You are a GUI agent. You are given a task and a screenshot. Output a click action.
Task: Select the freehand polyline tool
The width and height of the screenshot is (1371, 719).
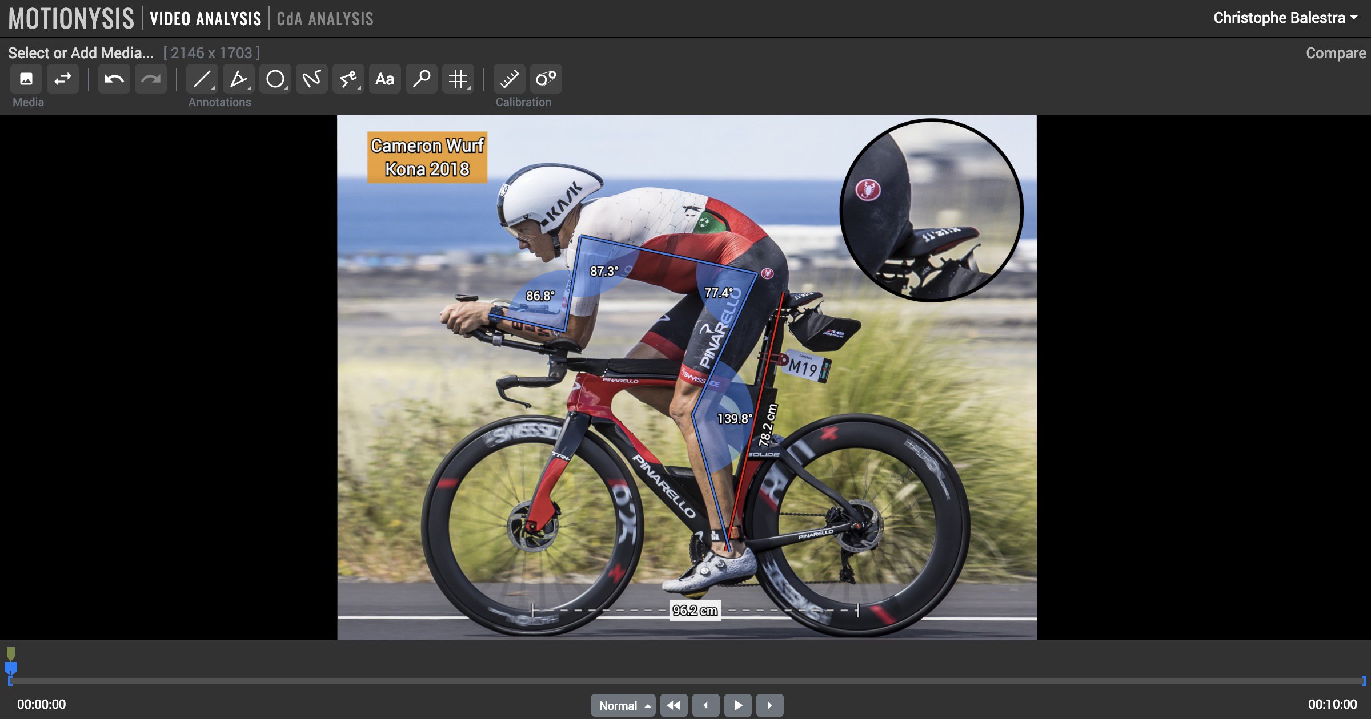[312, 79]
